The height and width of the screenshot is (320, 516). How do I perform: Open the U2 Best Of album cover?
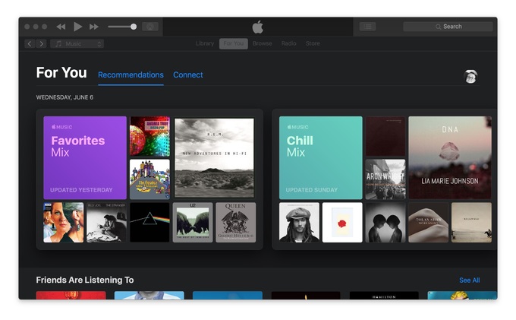point(193,223)
